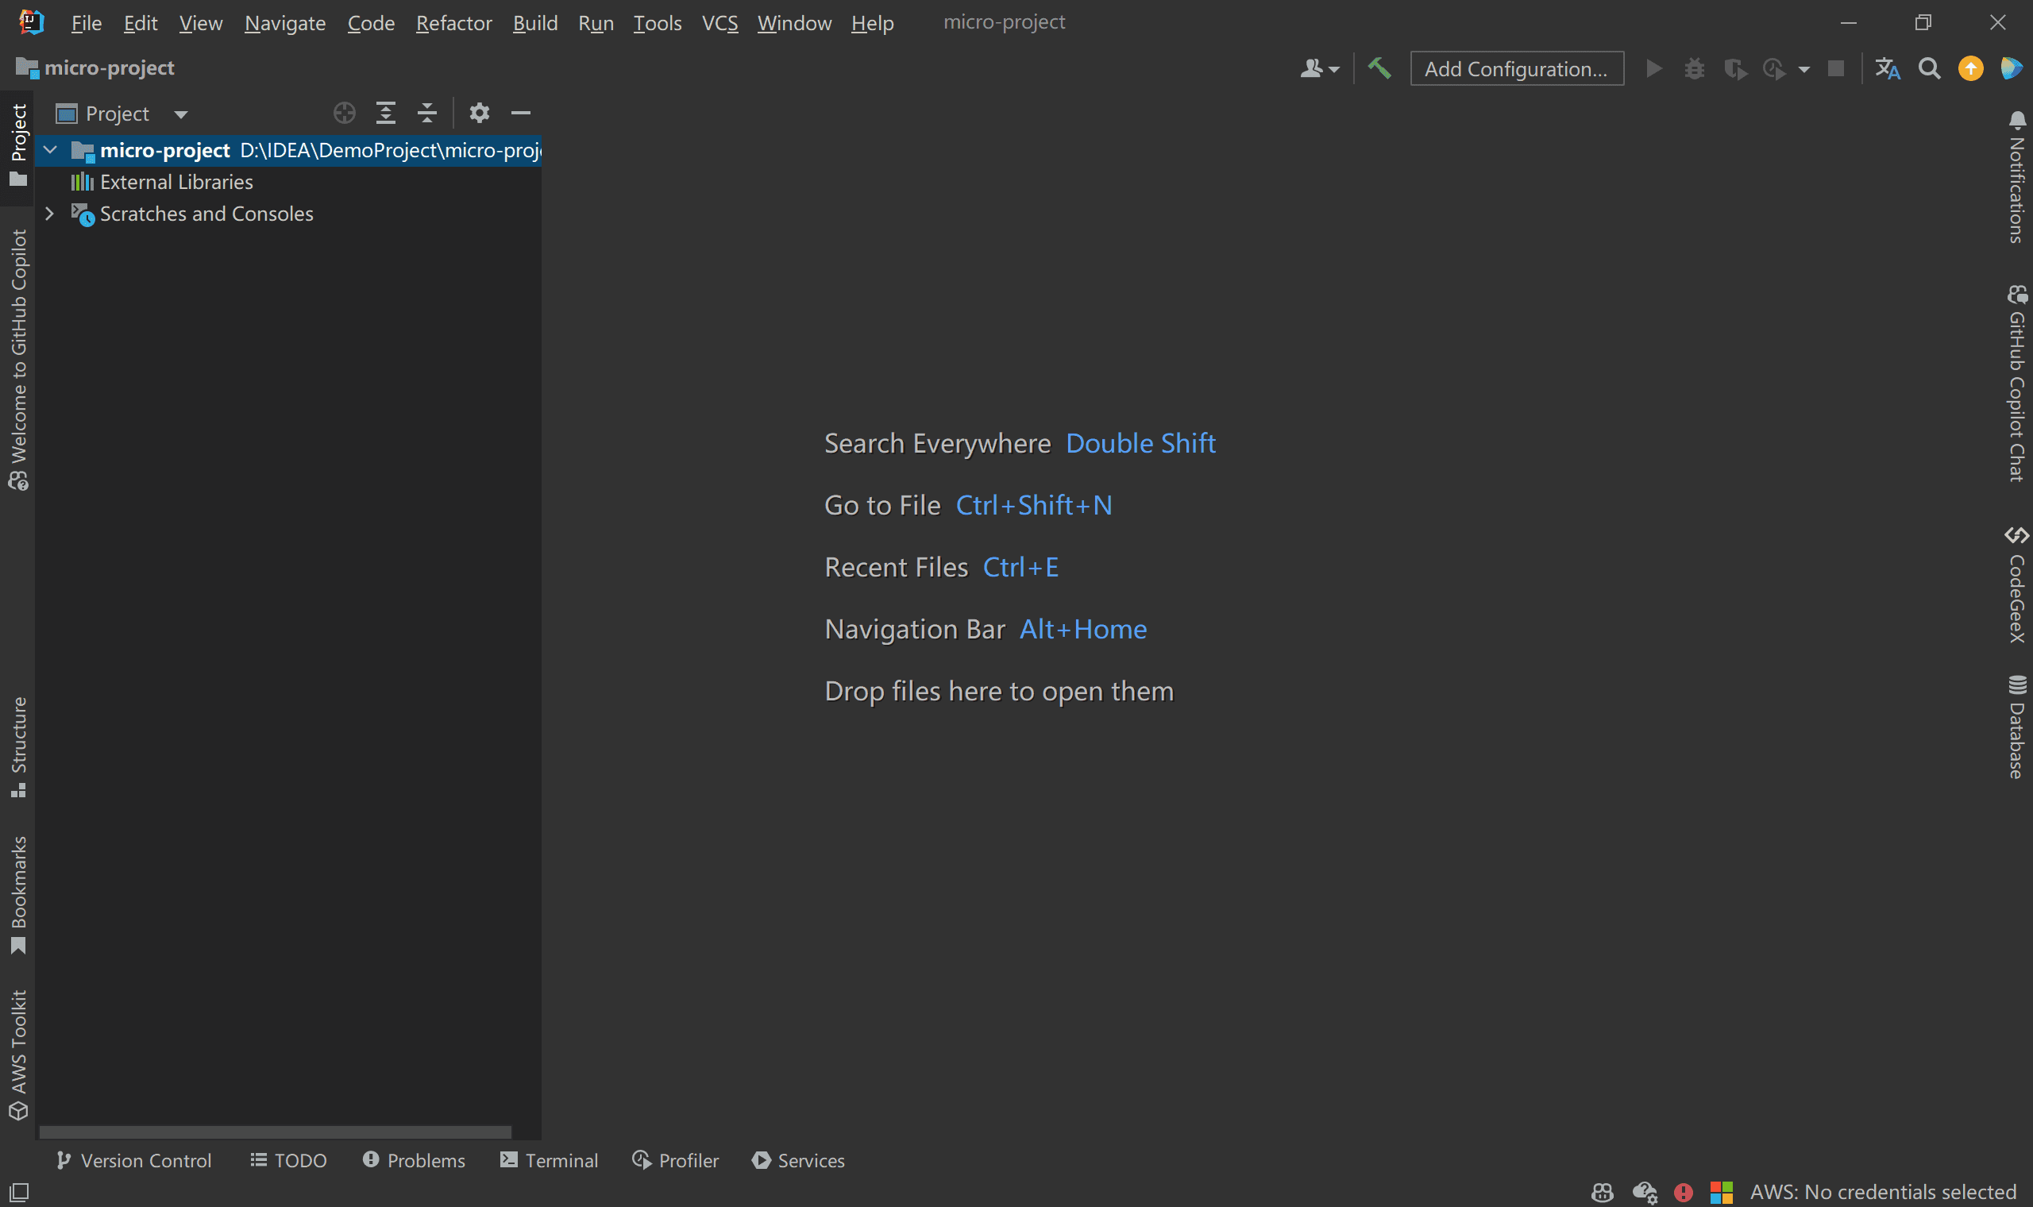Open the user account dropdown in toolbar
The height and width of the screenshot is (1207, 2033).
pos(1319,68)
